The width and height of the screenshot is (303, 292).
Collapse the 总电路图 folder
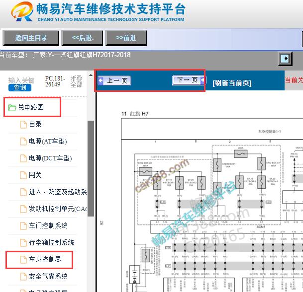point(31,107)
